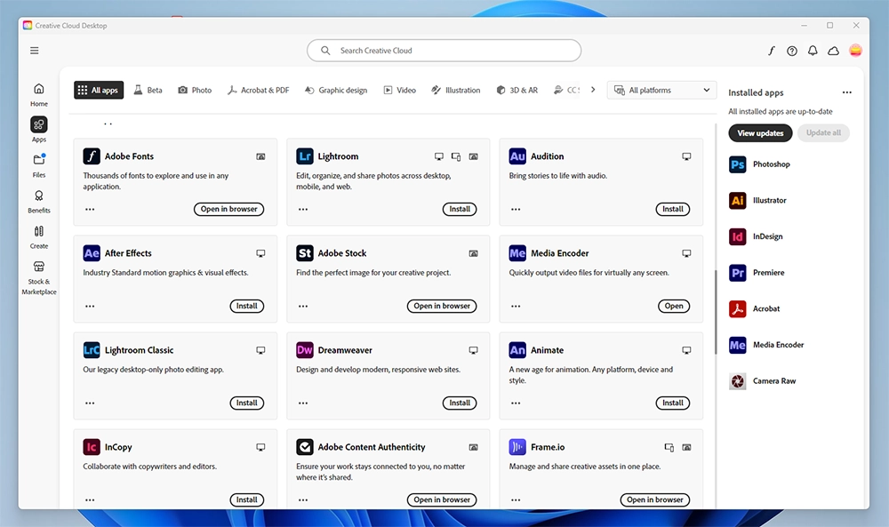
Task: Click the Adobe Content Authenticity icon
Action: pos(304,447)
